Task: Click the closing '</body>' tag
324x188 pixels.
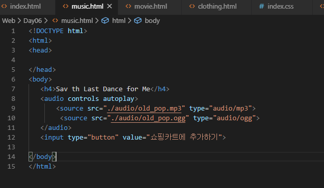Action: [42, 157]
